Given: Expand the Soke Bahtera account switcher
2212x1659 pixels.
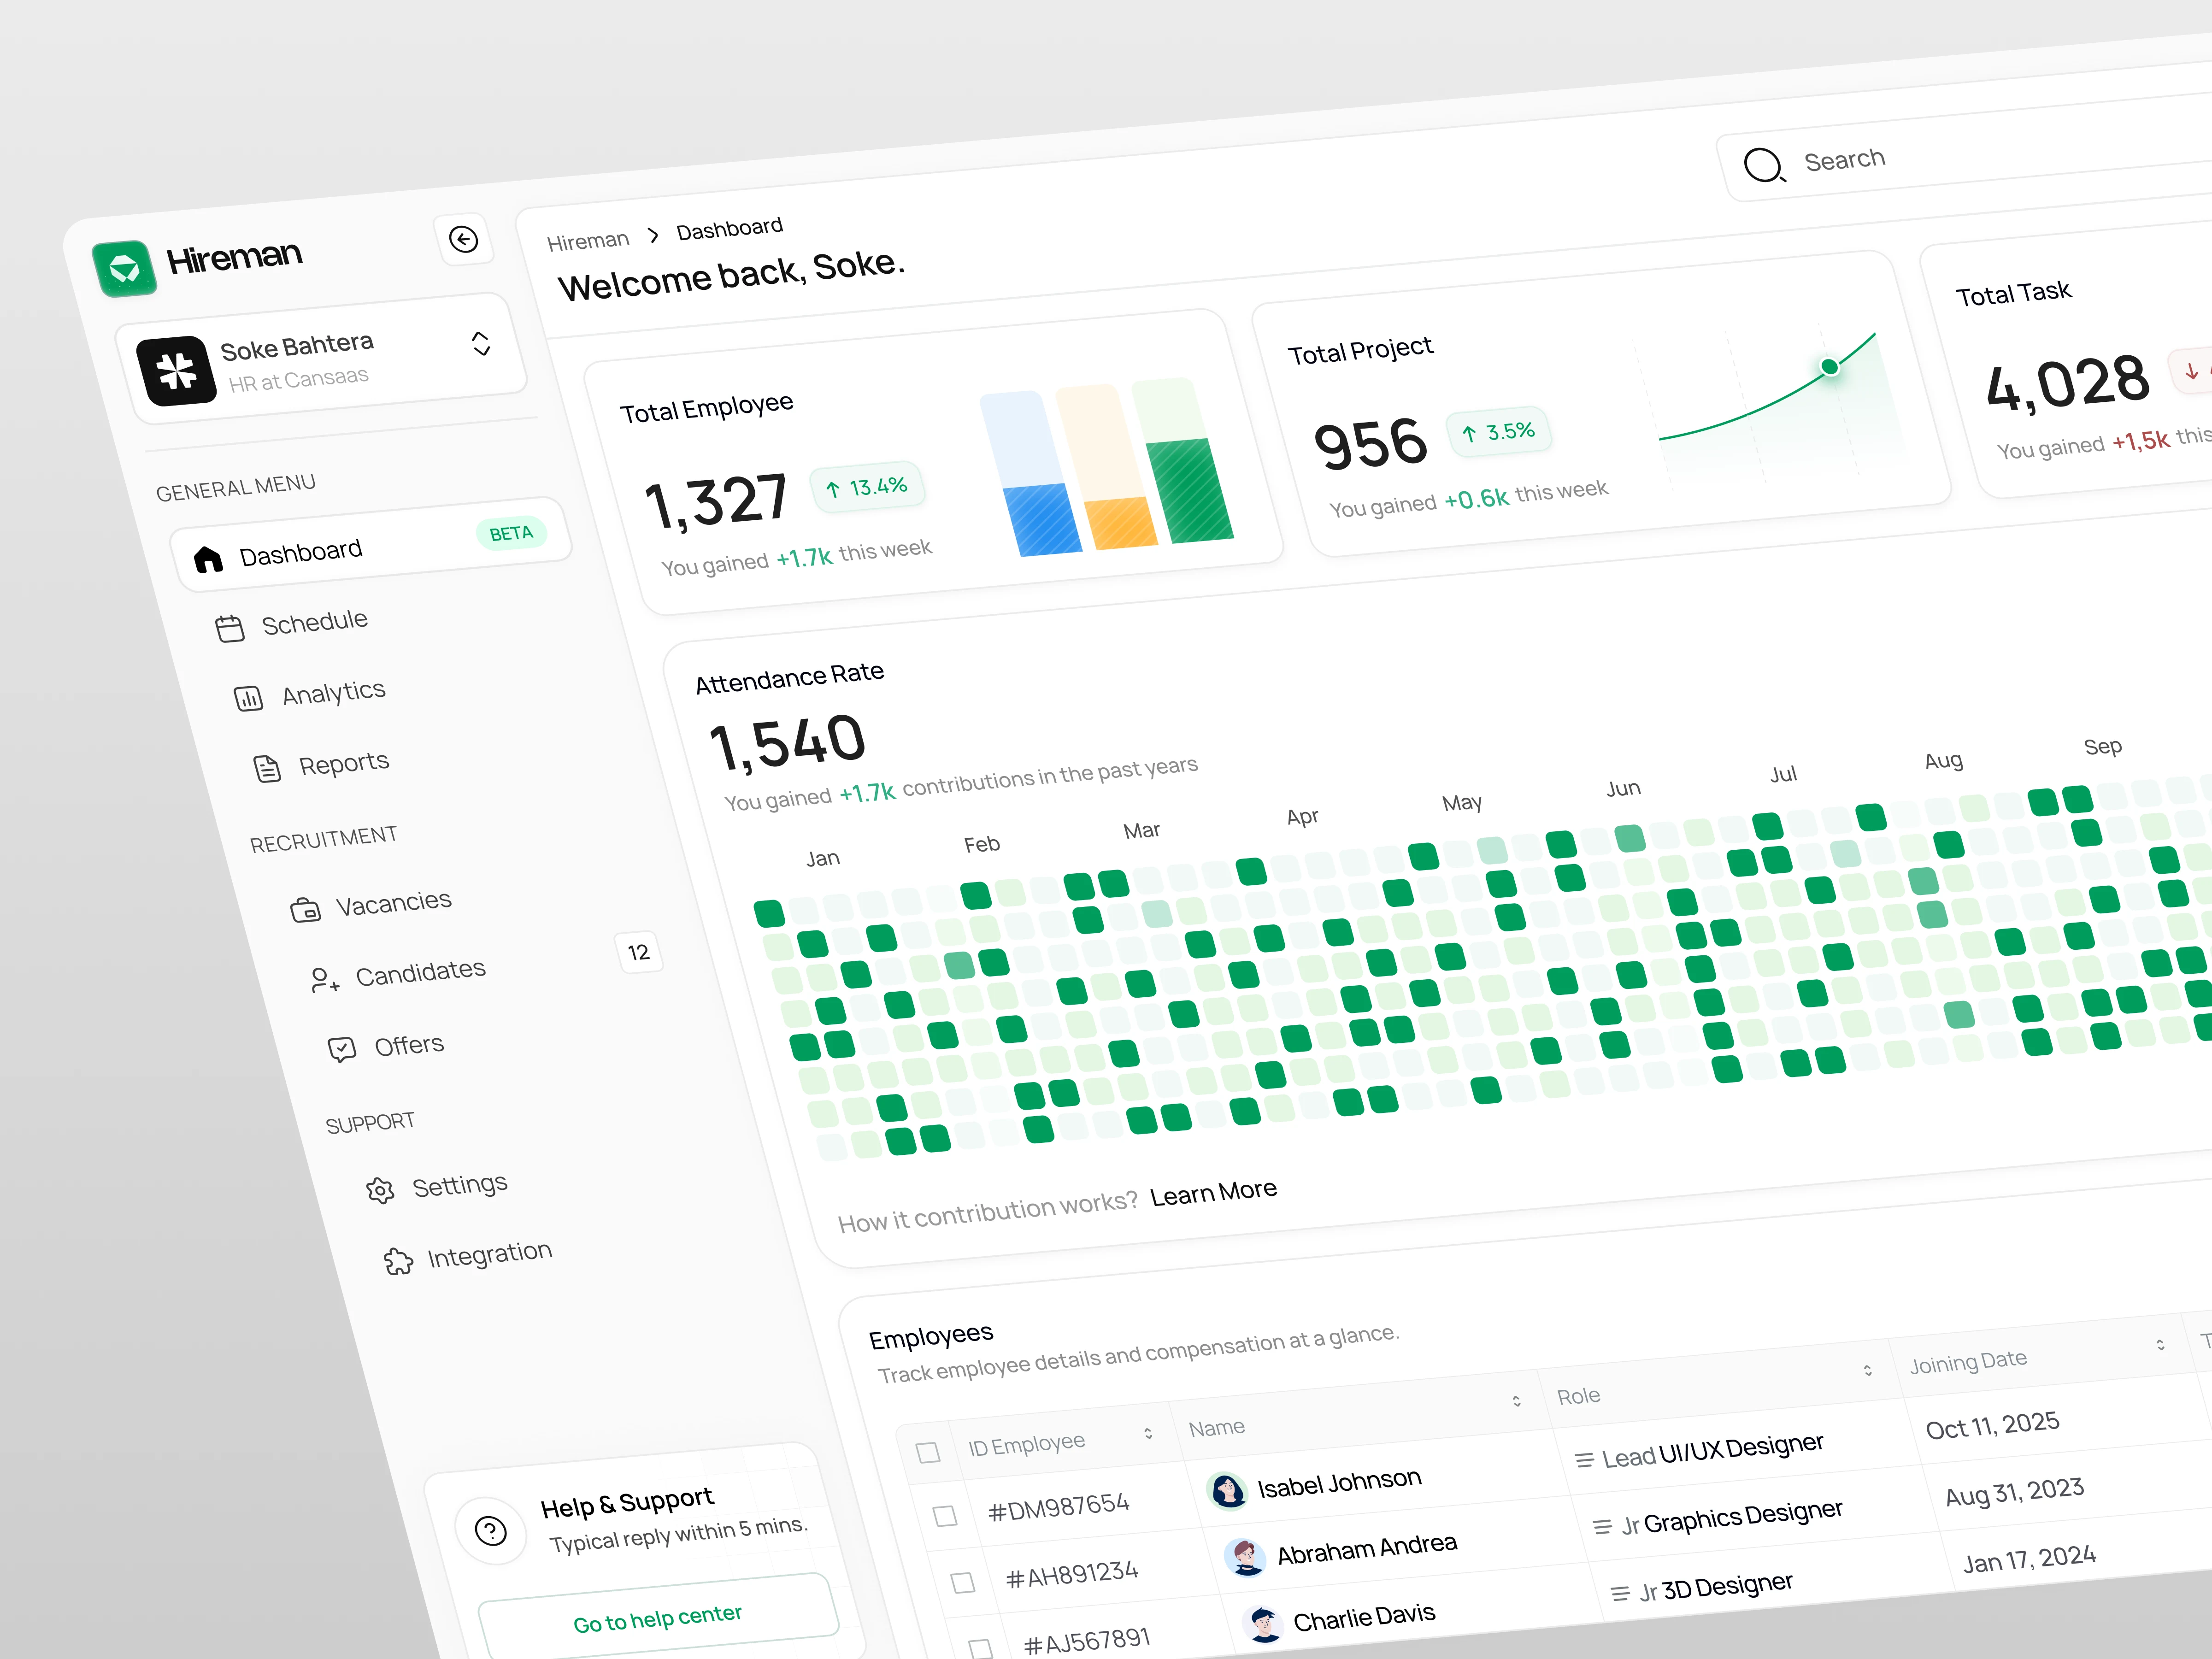Looking at the screenshot, I should pos(481,344).
